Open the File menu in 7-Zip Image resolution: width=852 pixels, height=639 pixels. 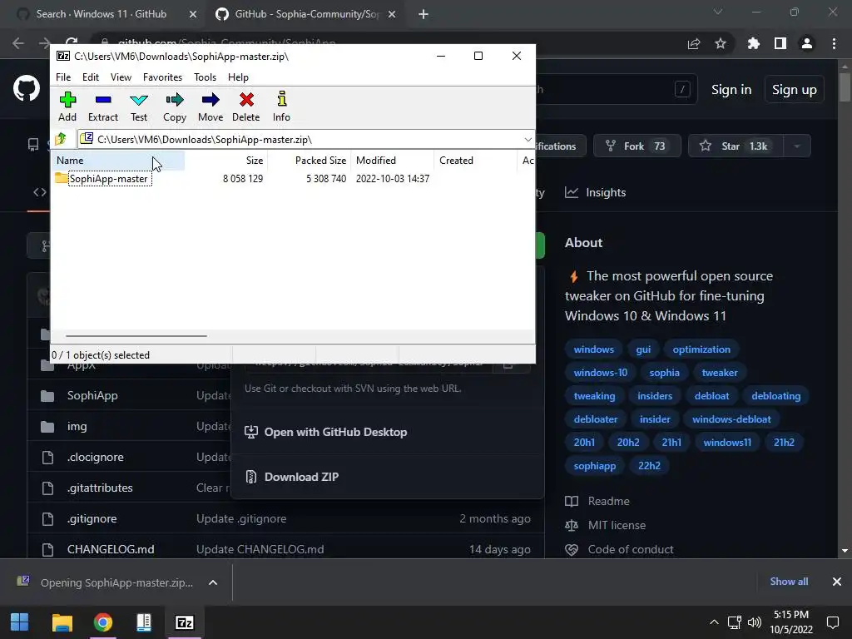[x=63, y=77]
